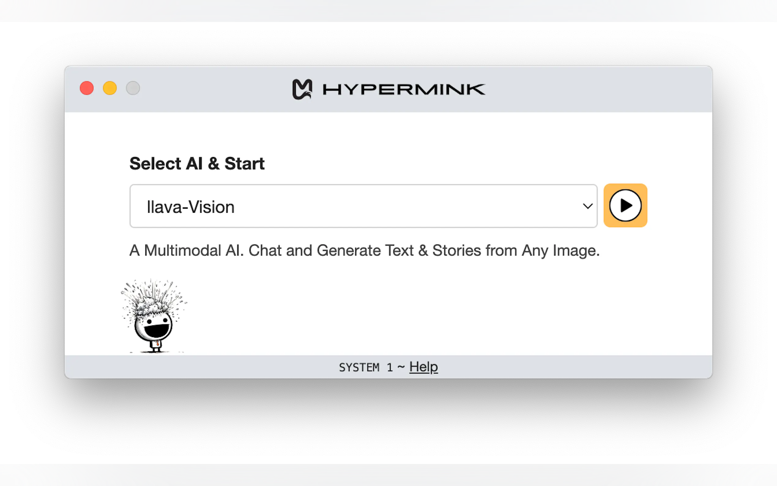
Task: Select the llava-Vision text in combo box
Action: (191, 207)
